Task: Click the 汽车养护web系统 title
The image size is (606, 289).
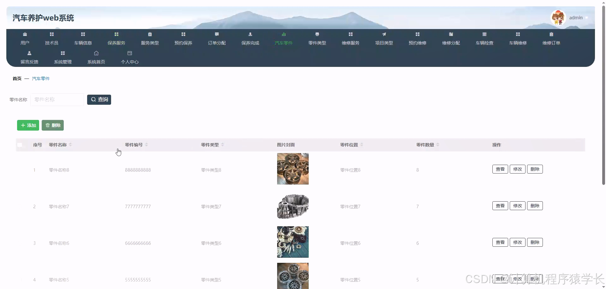Action: pyautogui.click(x=43, y=18)
